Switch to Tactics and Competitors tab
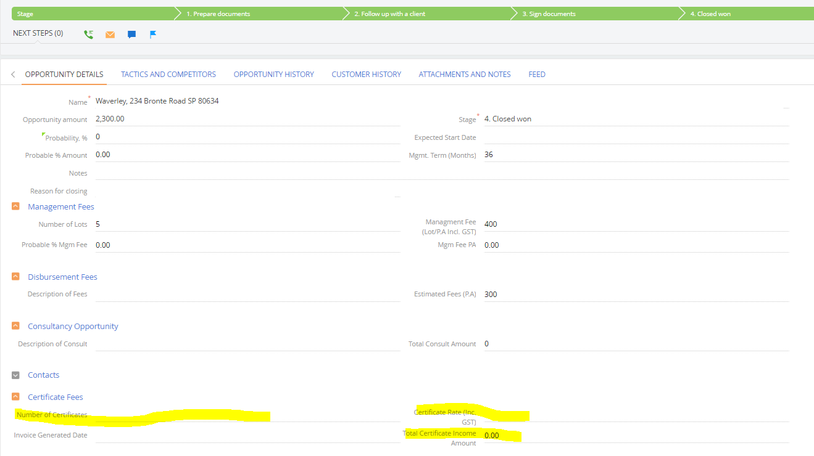Viewport: 814px width, 456px height. coord(168,75)
